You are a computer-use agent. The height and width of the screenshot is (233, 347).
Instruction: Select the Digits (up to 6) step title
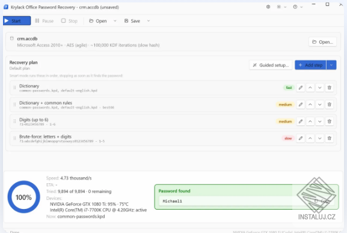point(34,120)
